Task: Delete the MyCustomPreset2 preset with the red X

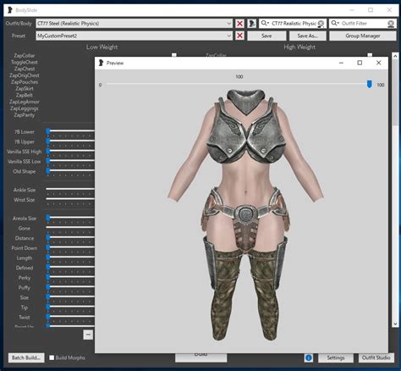Action: point(239,36)
